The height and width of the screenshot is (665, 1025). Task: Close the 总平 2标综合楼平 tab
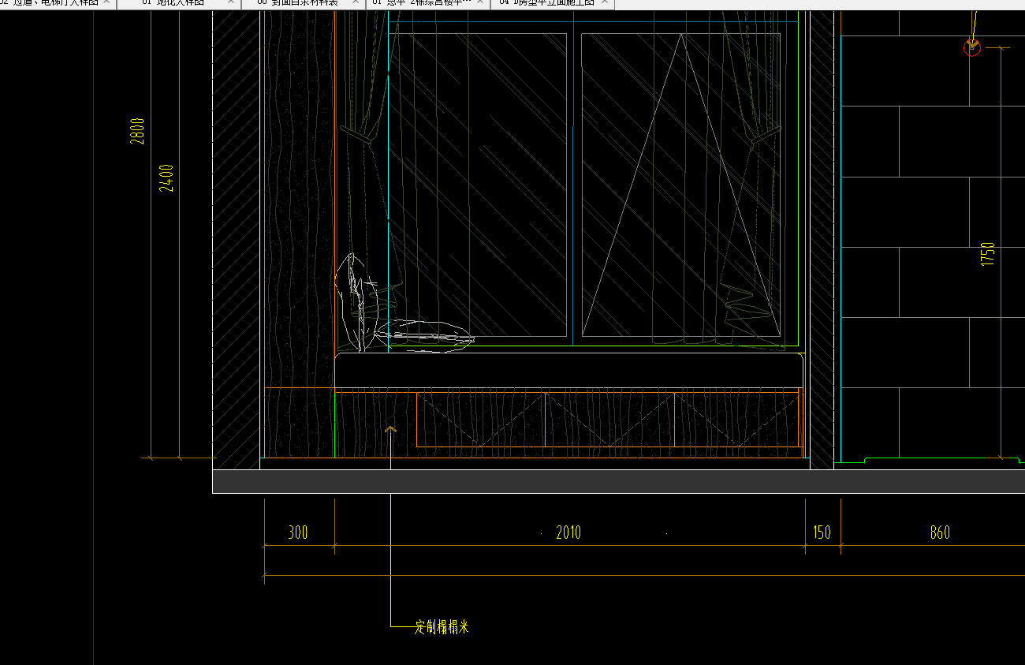(479, 2)
